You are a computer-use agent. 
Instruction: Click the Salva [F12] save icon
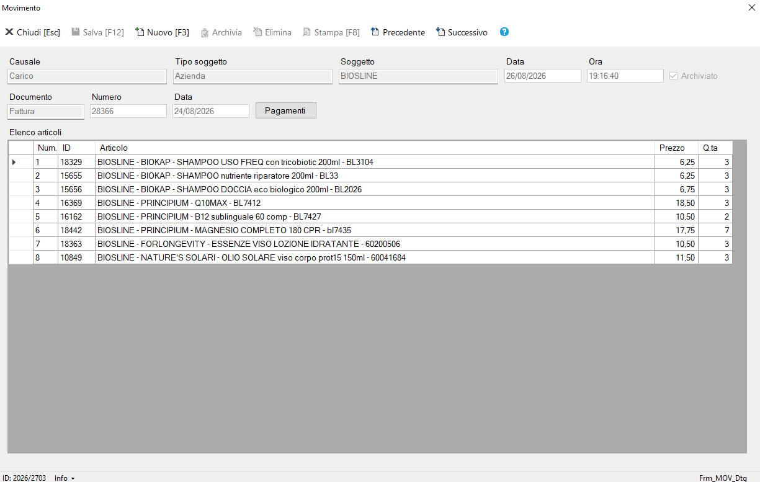tap(76, 32)
